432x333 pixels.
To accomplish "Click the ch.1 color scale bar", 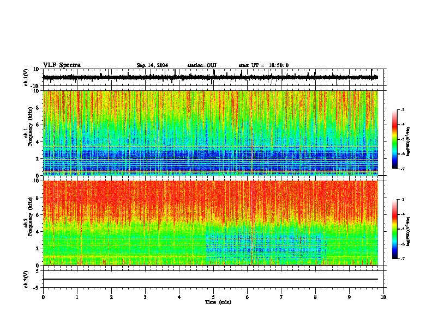I will click(x=395, y=139).
